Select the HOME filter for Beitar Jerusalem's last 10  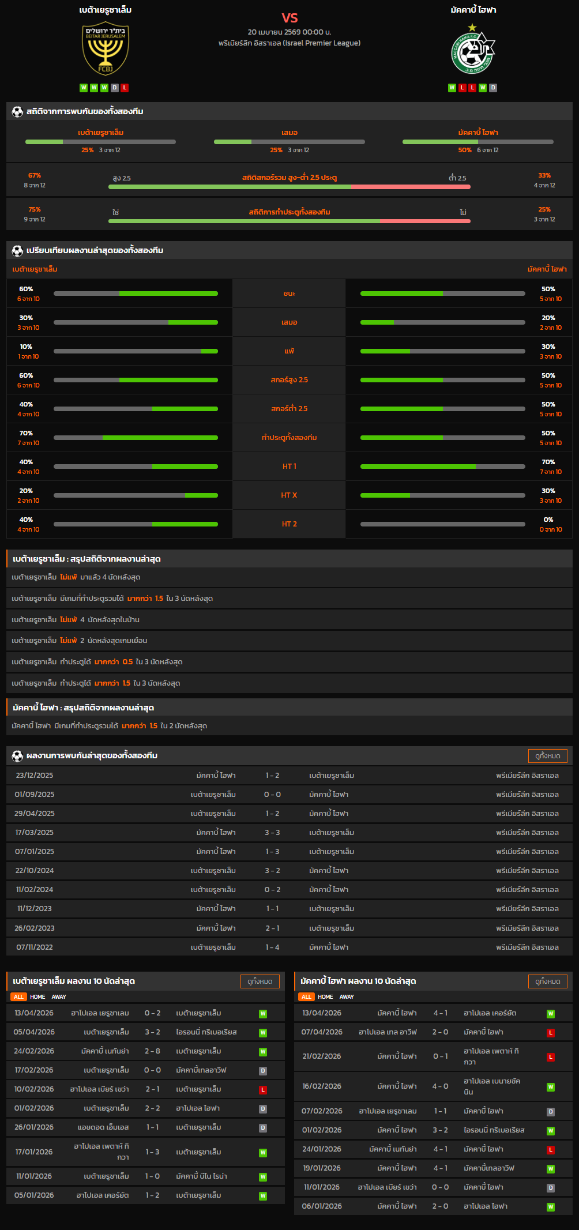point(37,997)
